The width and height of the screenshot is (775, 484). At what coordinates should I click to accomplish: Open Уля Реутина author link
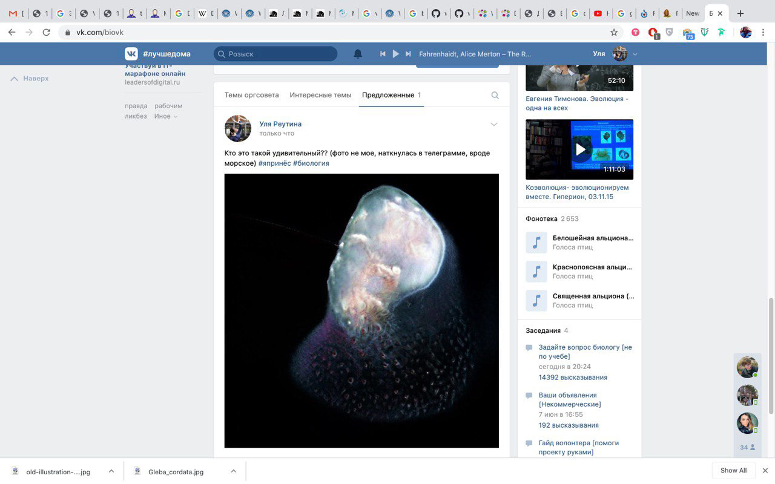coord(280,124)
